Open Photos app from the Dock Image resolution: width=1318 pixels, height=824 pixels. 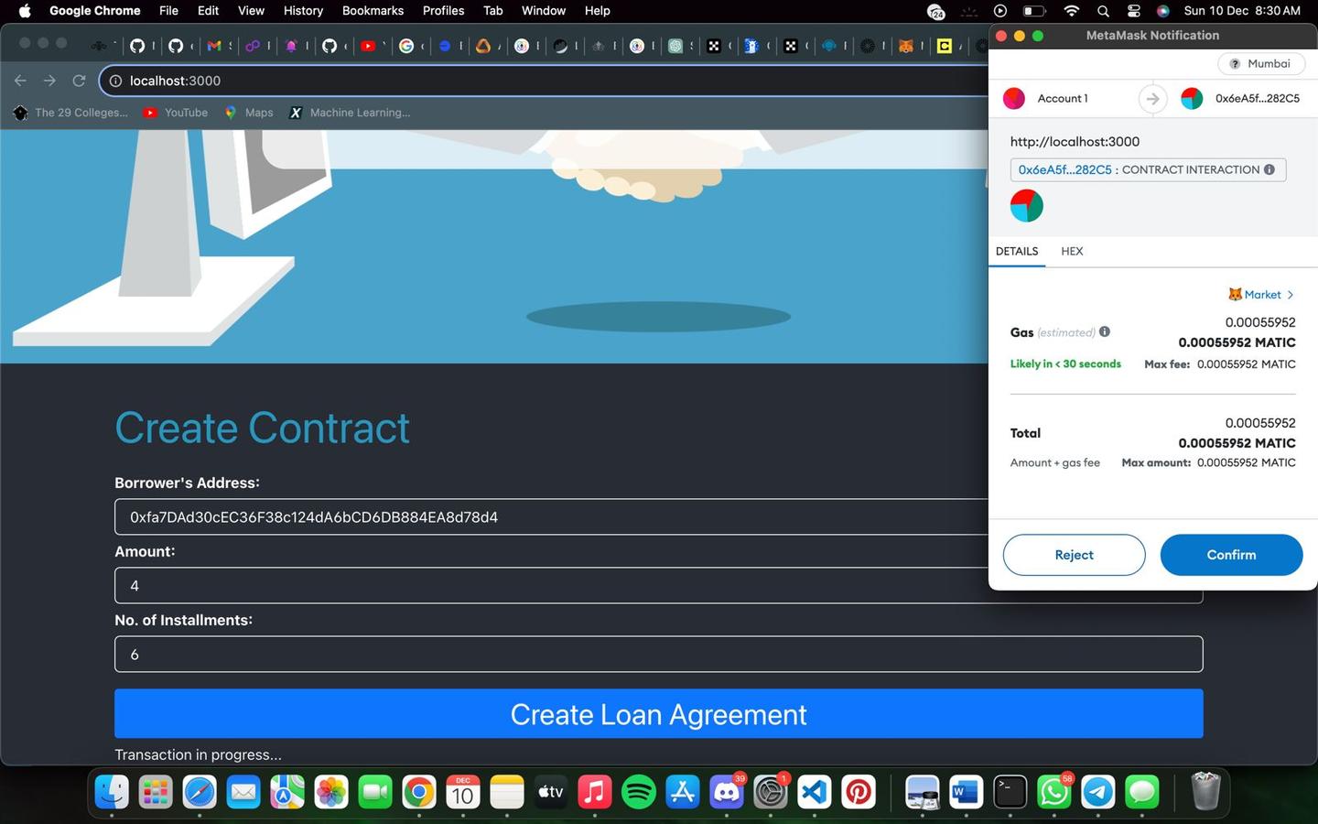[x=331, y=792]
